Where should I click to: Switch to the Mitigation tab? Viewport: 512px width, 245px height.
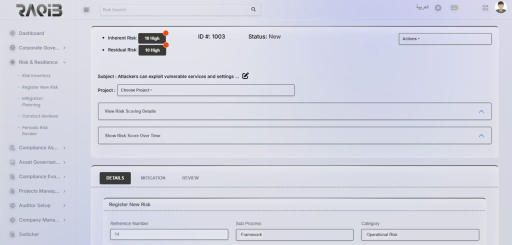point(153,178)
